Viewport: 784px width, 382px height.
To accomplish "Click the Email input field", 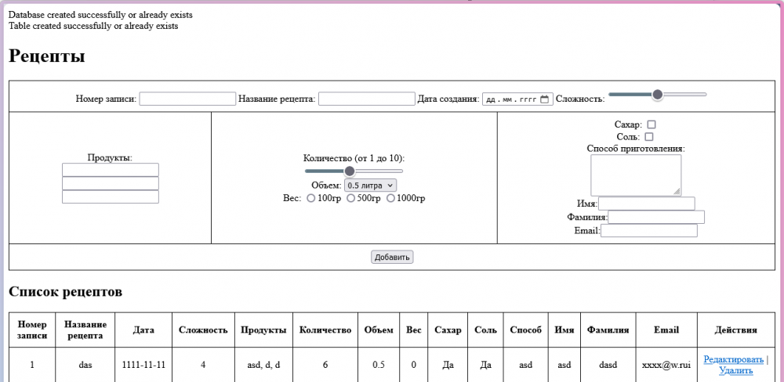I will click(649, 230).
